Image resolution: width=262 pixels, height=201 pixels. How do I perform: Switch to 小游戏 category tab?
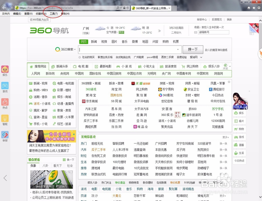tap(125, 66)
